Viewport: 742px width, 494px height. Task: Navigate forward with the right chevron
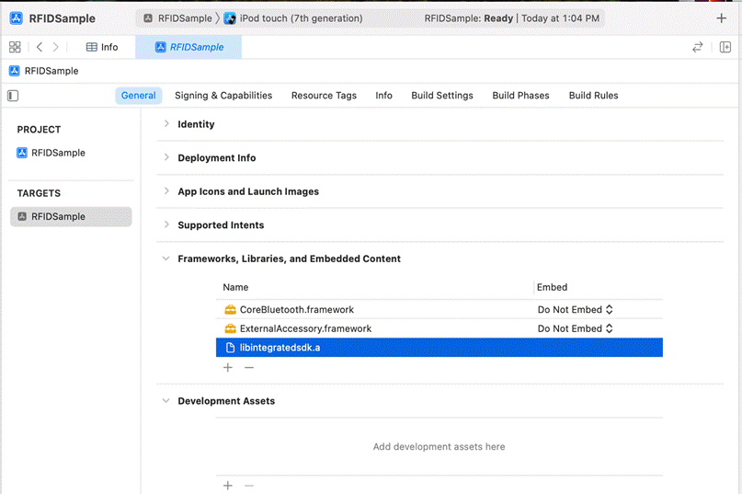[55, 47]
